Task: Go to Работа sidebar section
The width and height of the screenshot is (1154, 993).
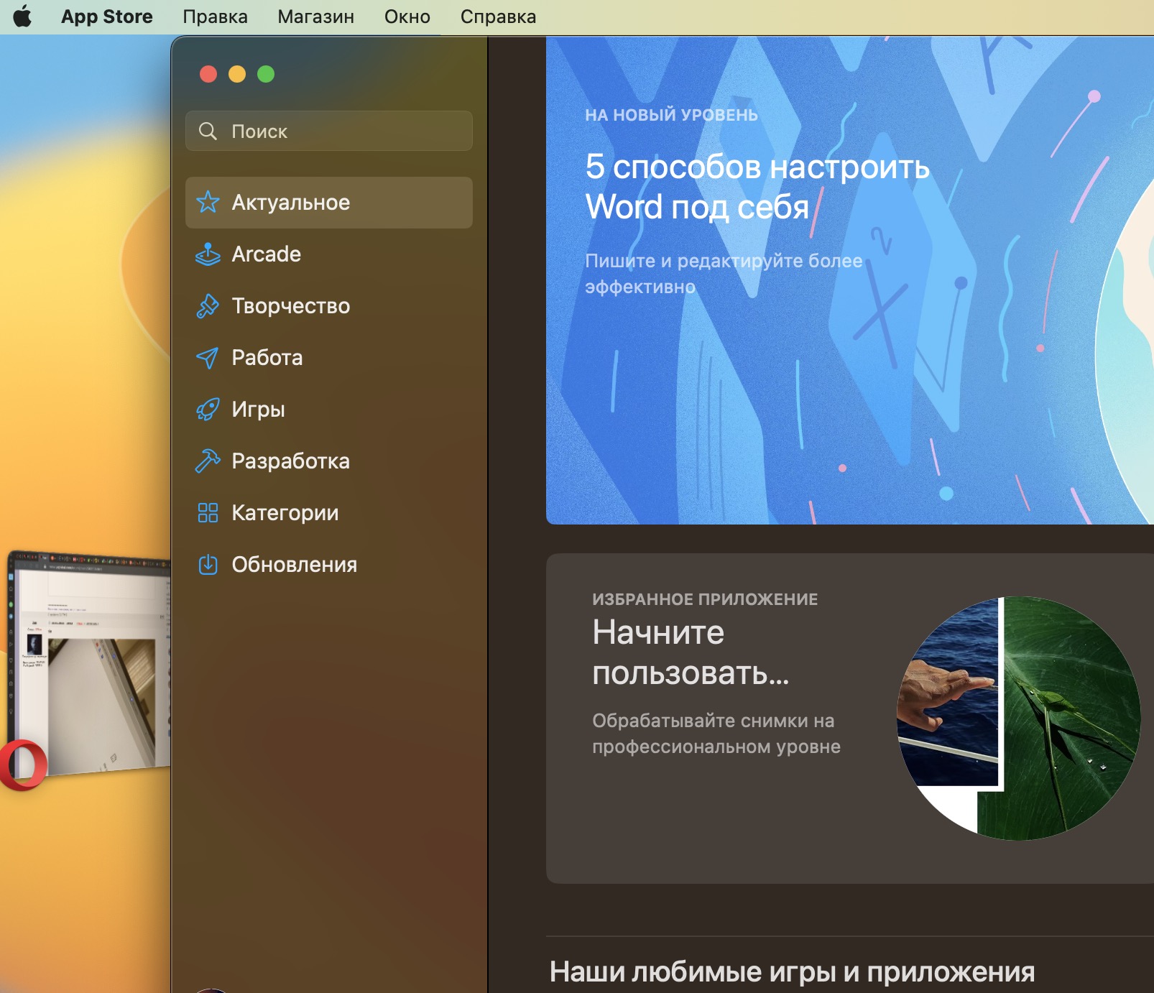Action: [329, 358]
